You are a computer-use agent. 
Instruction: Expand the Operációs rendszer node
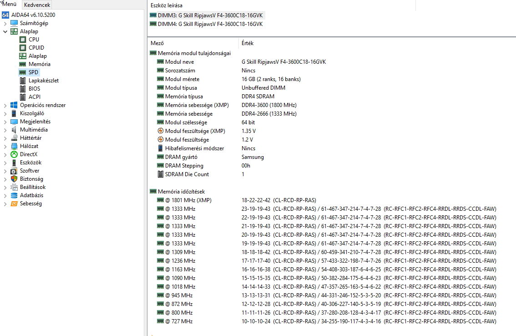click(x=5, y=106)
